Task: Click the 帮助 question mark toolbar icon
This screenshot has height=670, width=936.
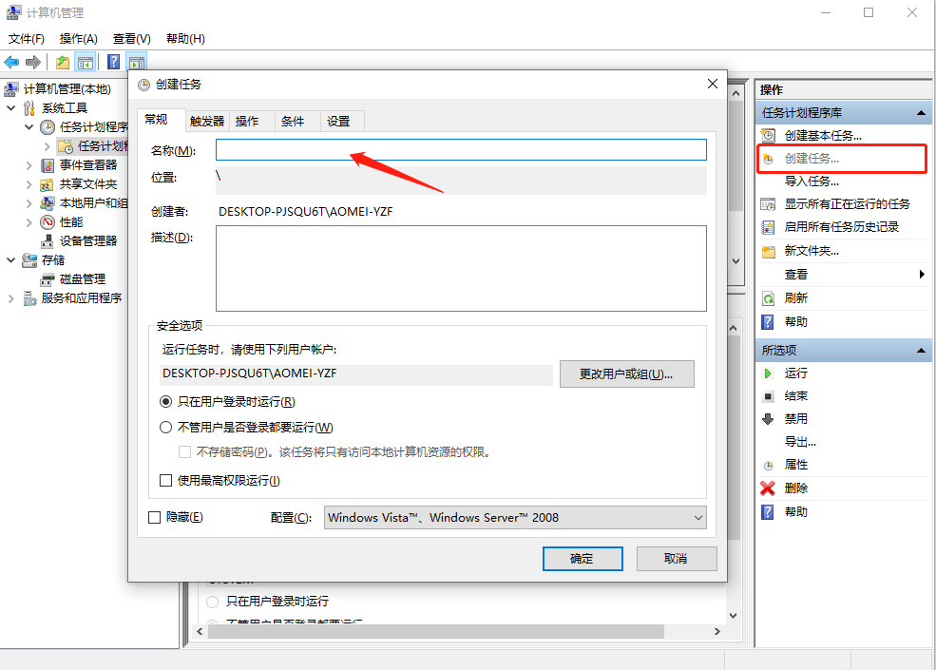Action: [x=113, y=61]
